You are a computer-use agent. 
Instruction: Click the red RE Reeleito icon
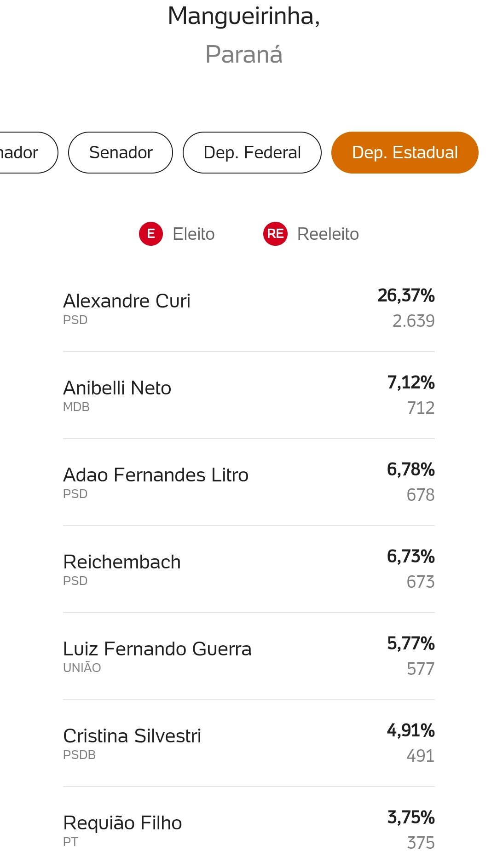click(275, 234)
